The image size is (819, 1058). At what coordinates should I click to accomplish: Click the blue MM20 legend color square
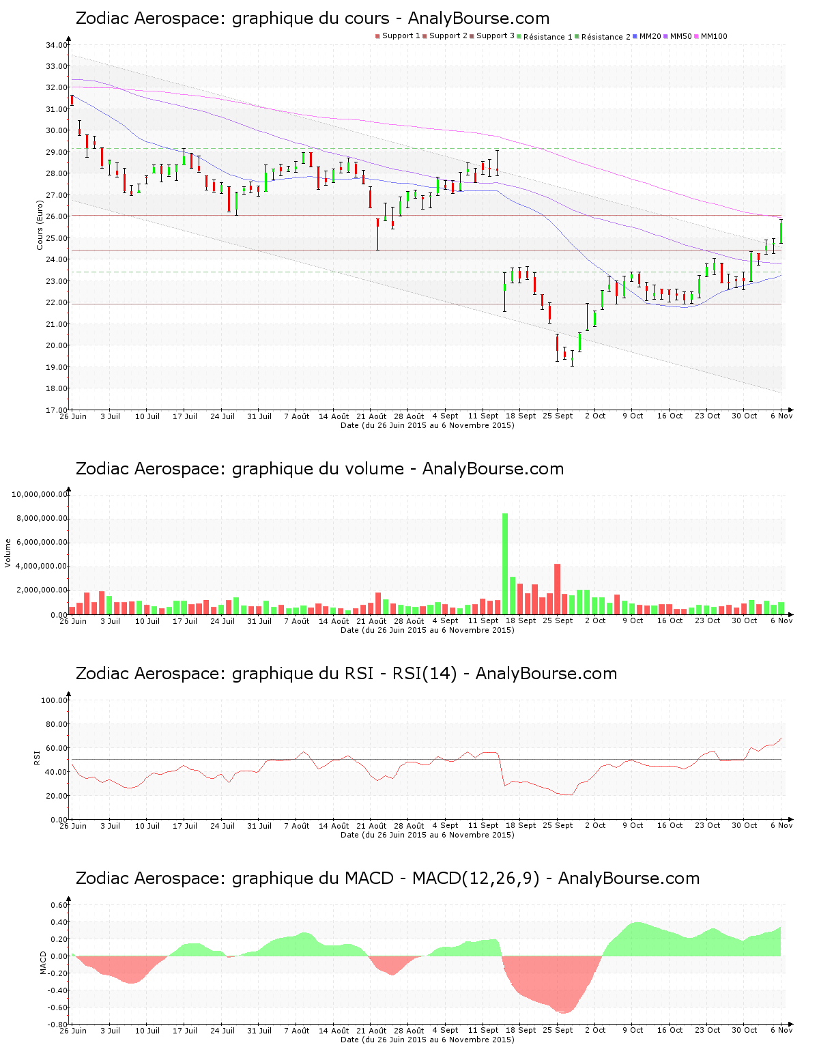coord(636,36)
